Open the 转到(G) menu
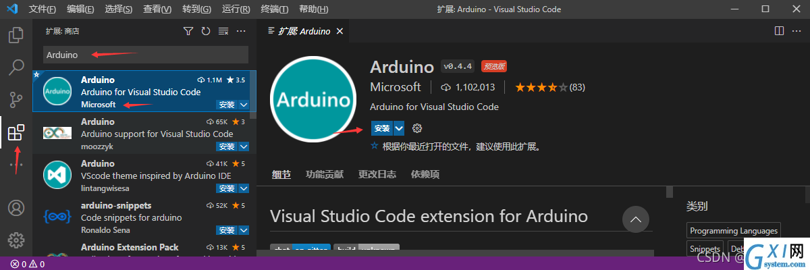The image size is (810, 270). click(x=196, y=9)
